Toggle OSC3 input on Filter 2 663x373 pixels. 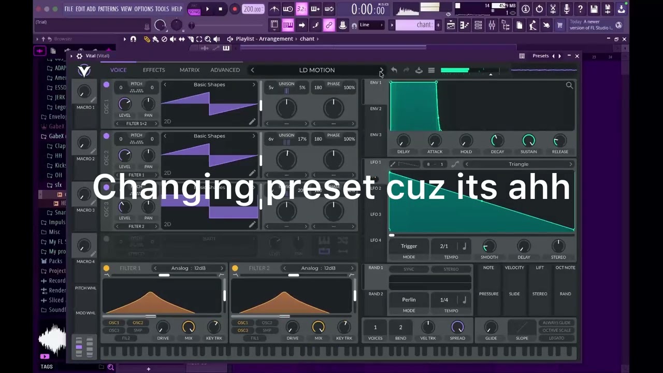242,330
